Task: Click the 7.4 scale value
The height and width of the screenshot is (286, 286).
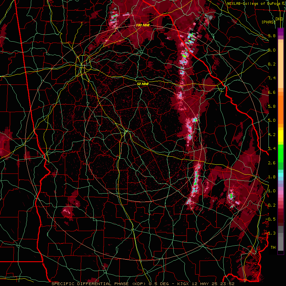Action: [x=272, y=78]
